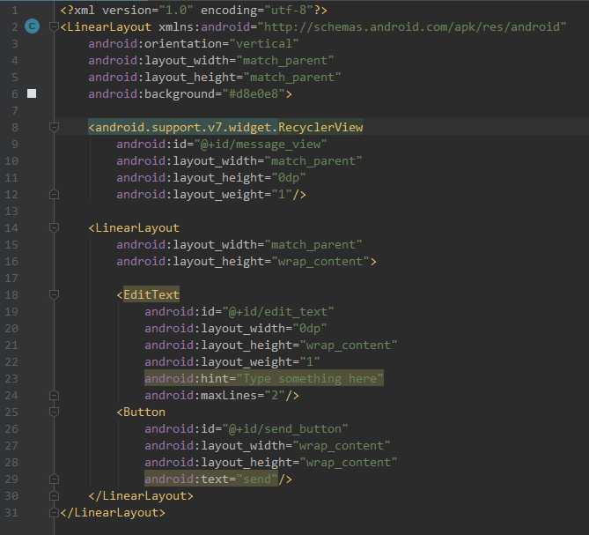589x535 pixels.
Task: Click the Button tag name
Action: tap(144, 412)
